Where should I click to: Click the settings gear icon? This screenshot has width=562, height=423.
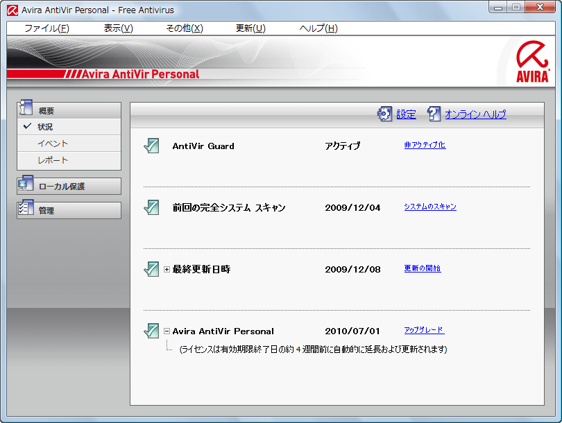pyautogui.click(x=384, y=114)
